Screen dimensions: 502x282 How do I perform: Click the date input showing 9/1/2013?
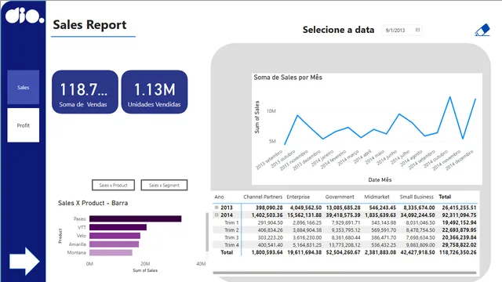coord(402,30)
